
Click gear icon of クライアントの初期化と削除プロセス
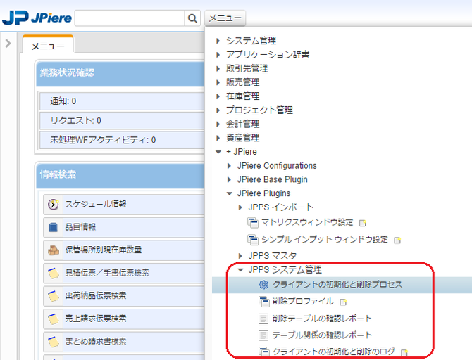263,285
